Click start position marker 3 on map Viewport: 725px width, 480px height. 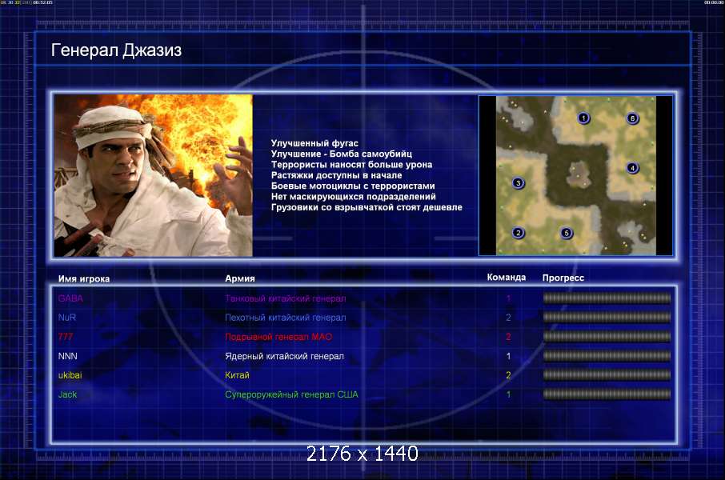click(519, 183)
